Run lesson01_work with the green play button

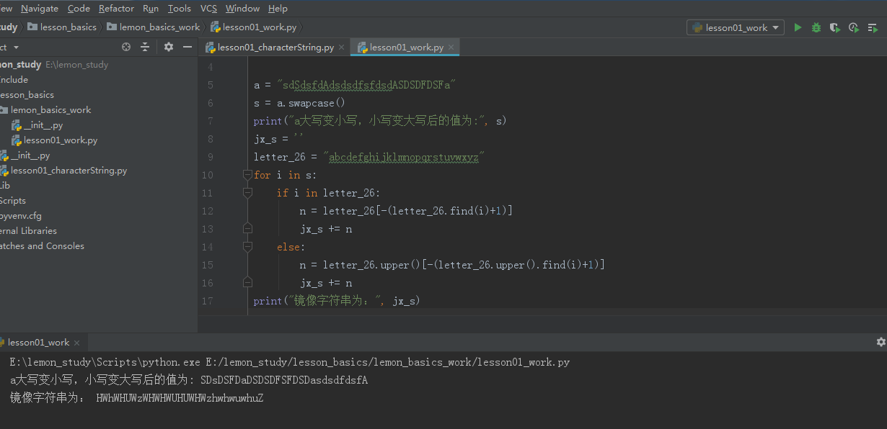[798, 27]
